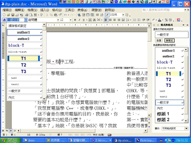Screen dimensions: 191x143
Task: Run spelling and grammar check
Action: click(42, 15)
